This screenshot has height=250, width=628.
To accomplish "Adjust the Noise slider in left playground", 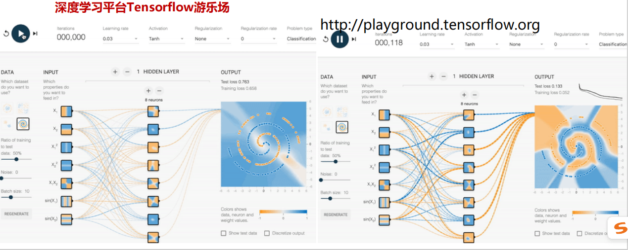I will click(16, 178).
